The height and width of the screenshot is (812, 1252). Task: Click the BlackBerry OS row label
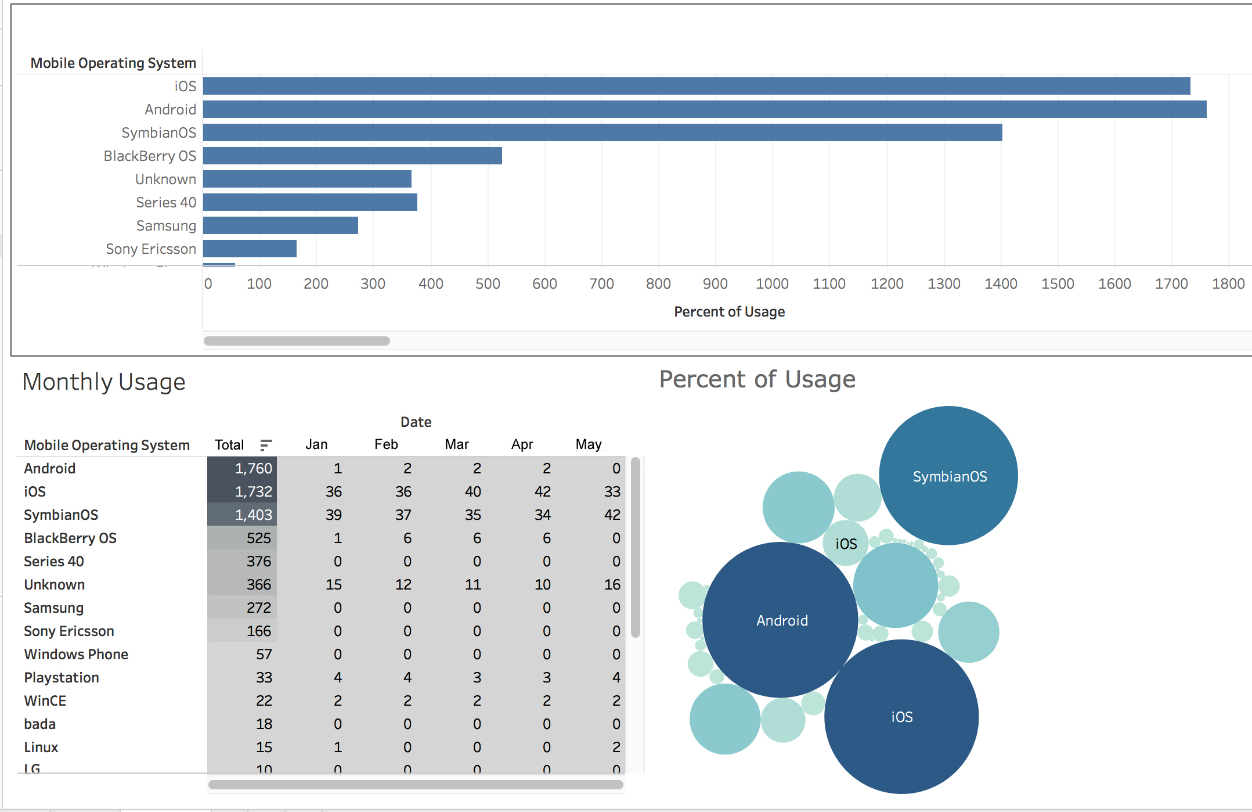pos(70,538)
